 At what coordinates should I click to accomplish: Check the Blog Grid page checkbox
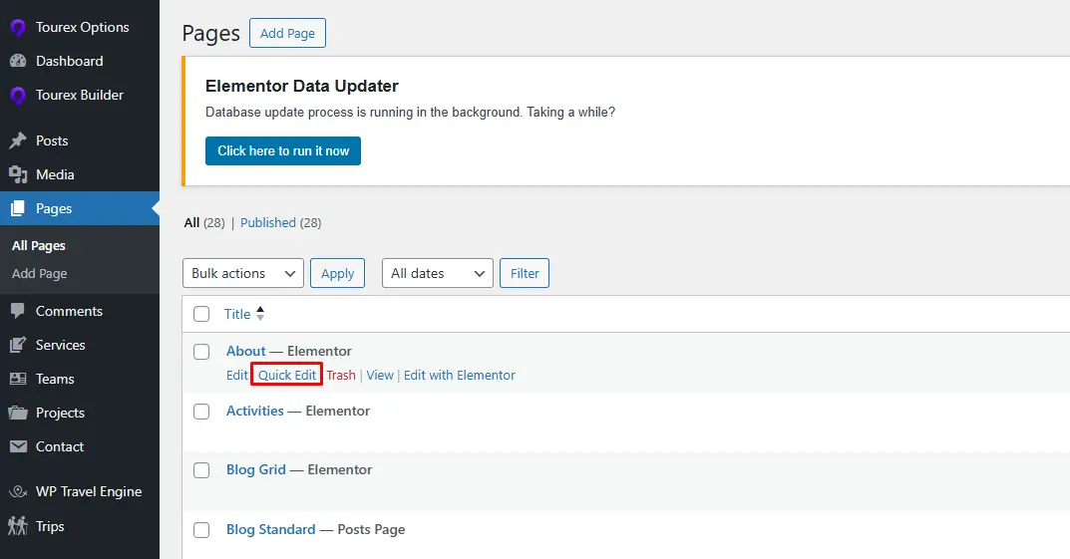(201, 470)
